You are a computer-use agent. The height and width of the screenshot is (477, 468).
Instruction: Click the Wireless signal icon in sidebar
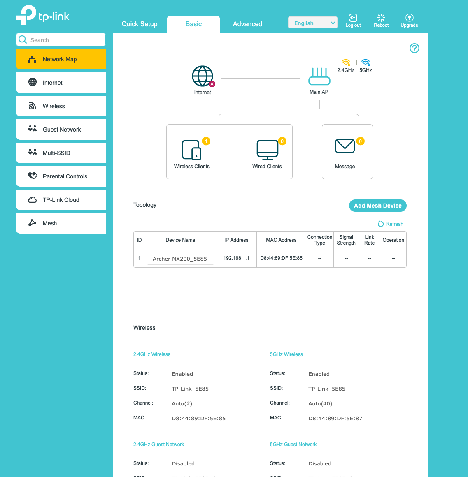(32, 106)
